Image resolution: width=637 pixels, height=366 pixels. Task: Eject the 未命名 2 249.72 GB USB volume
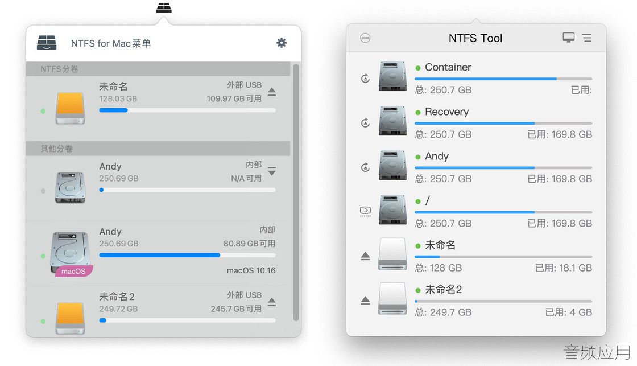point(272,302)
